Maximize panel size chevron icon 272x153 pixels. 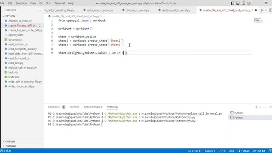click(270, 107)
